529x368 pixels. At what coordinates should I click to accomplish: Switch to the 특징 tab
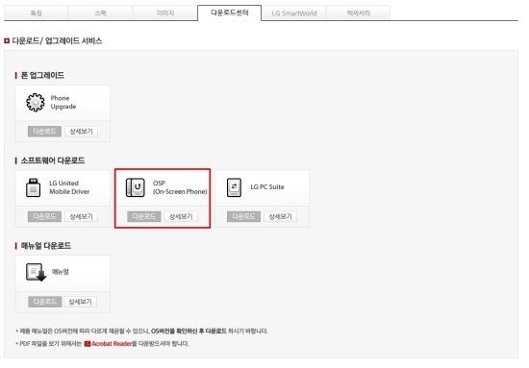(x=37, y=13)
